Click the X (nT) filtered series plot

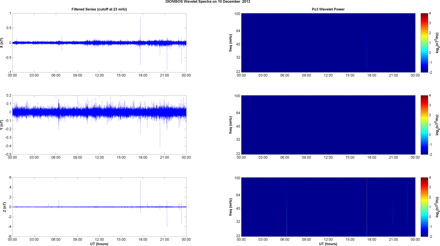[99, 43]
